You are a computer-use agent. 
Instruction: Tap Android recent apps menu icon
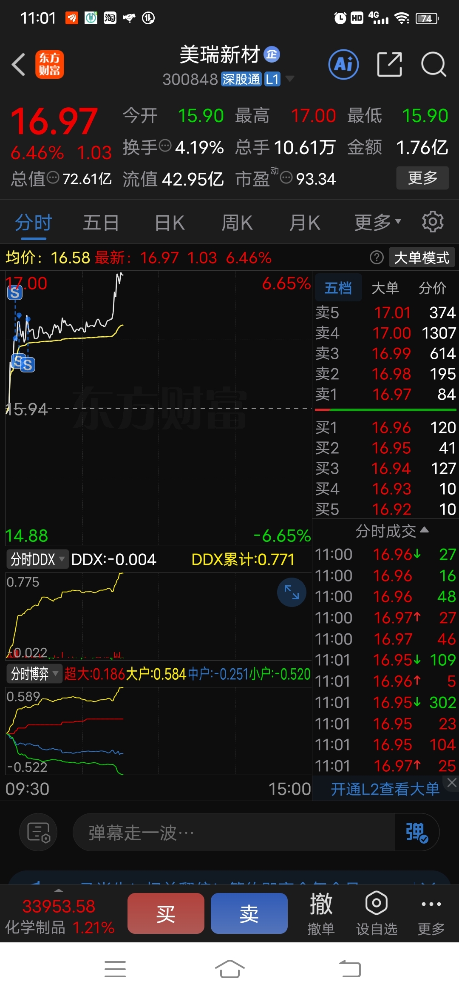(115, 969)
